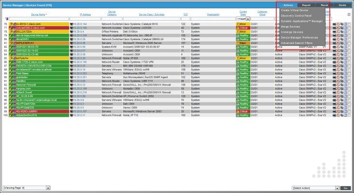Click the filter funnel icon above row numbers

click(6, 19)
